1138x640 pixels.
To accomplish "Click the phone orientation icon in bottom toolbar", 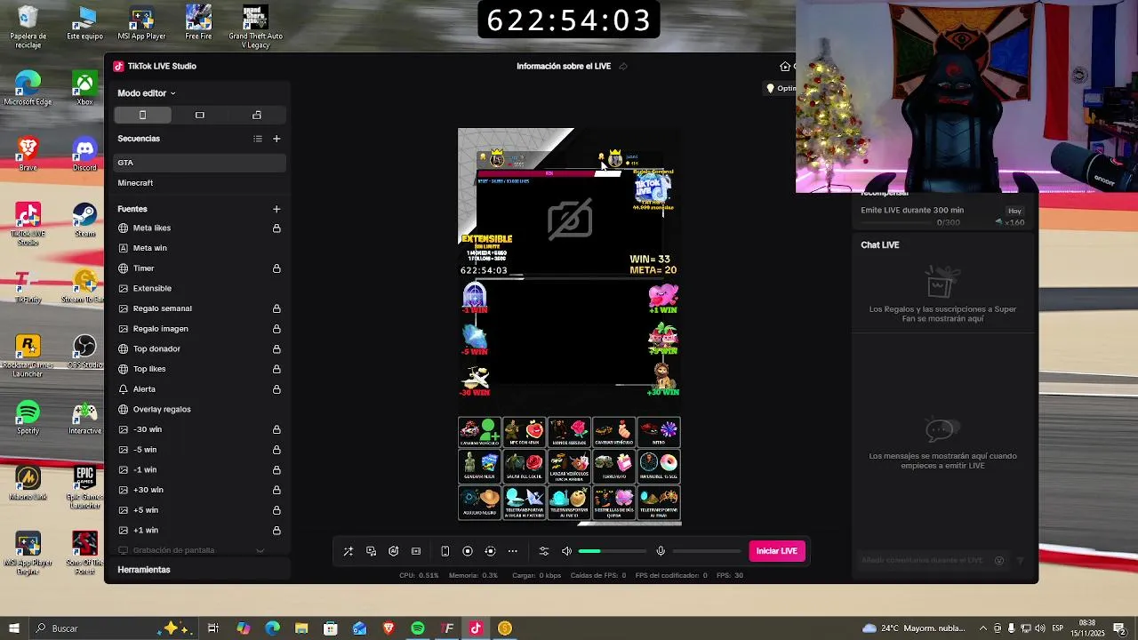I will tap(445, 551).
